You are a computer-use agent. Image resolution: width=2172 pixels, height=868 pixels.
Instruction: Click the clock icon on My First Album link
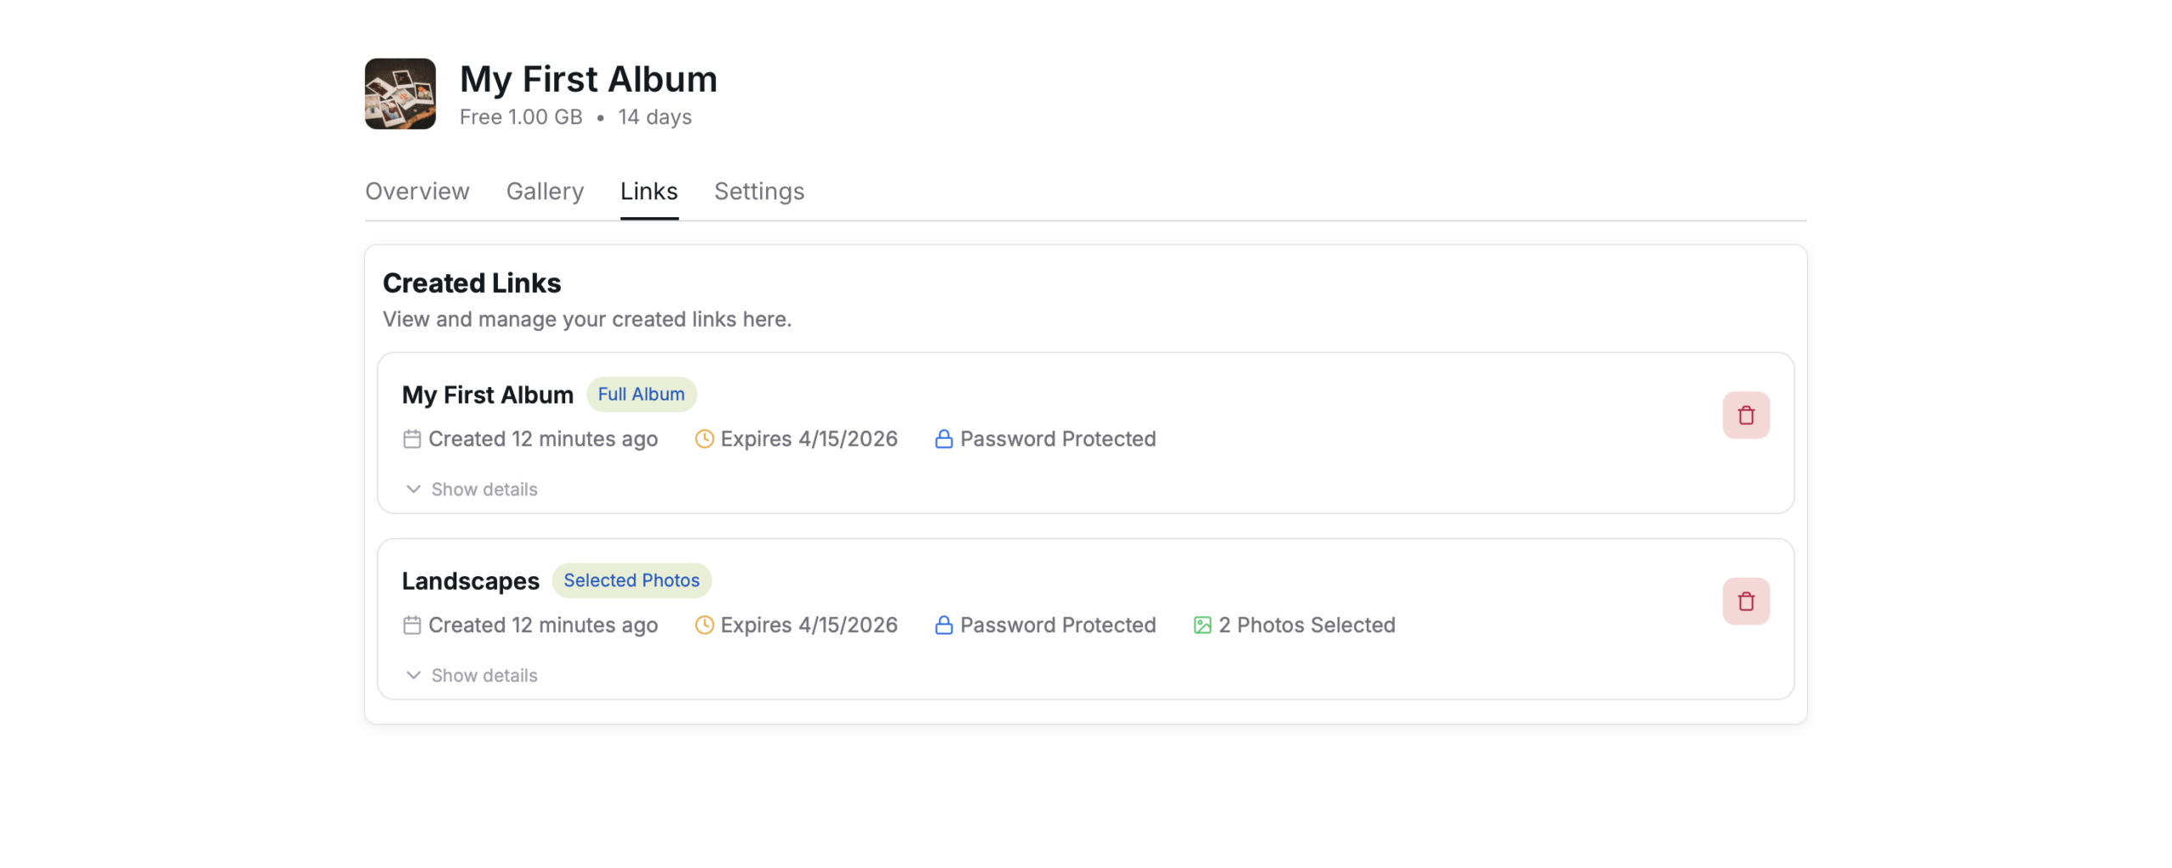click(703, 439)
